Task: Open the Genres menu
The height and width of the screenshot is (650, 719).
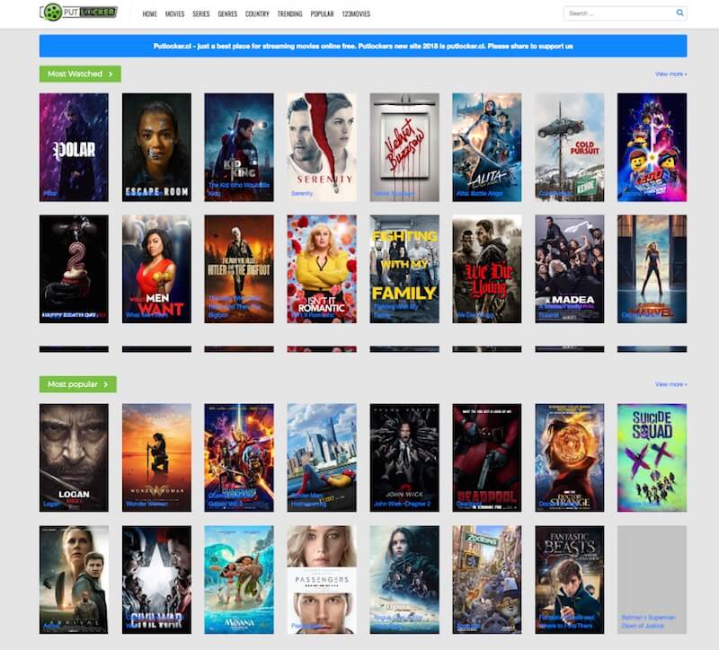Action: click(227, 13)
